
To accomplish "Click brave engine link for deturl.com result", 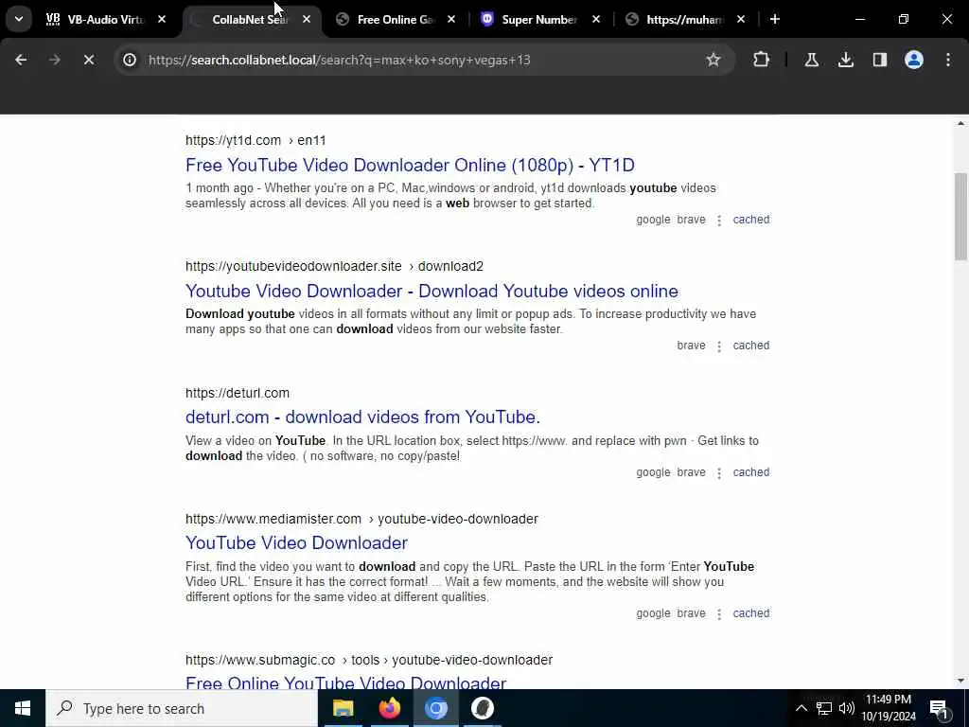I will [691, 472].
